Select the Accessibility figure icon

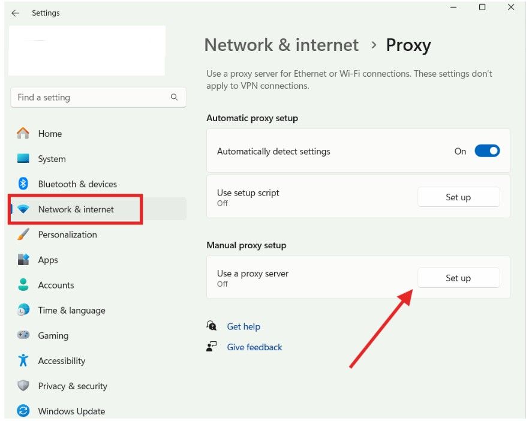point(23,360)
